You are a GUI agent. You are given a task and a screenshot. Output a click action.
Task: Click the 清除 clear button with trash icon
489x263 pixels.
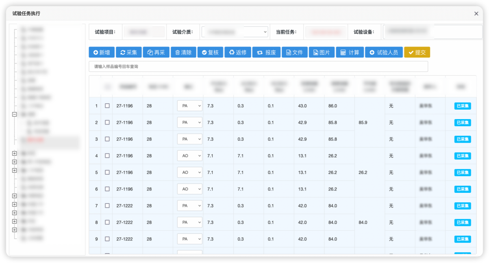coord(183,52)
